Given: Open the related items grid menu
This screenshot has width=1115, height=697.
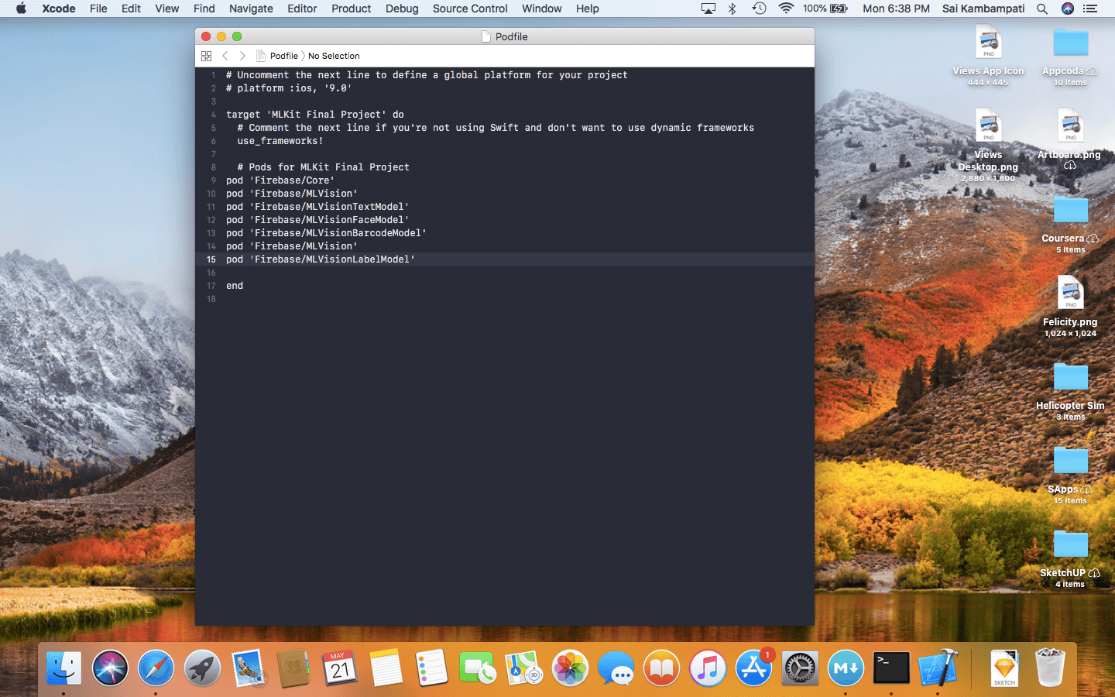Looking at the screenshot, I should 206,56.
